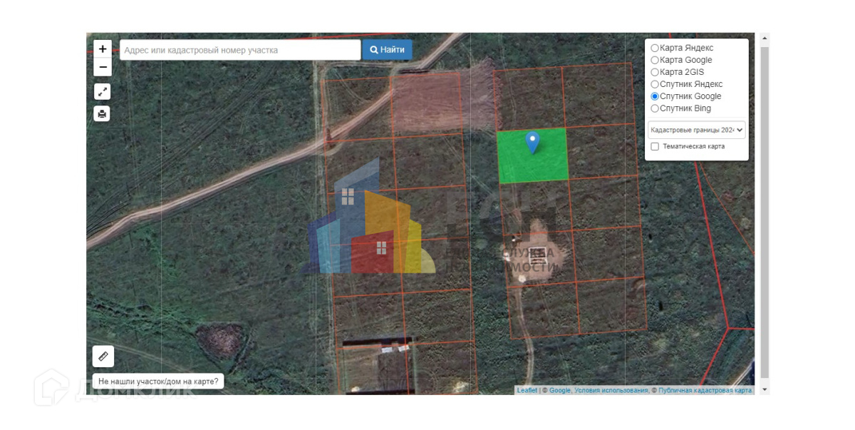
Task: Select Спутник Bing layer
Action: 655,108
